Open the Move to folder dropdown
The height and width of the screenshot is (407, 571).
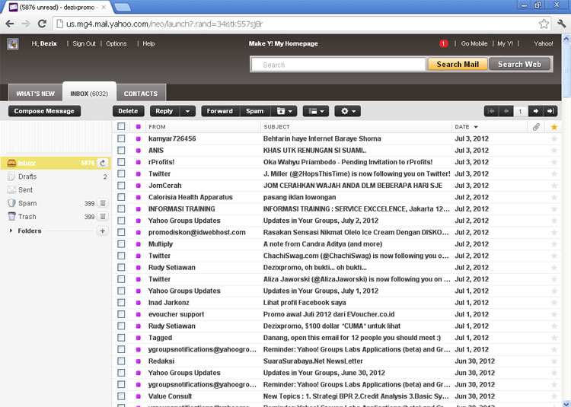(x=284, y=111)
